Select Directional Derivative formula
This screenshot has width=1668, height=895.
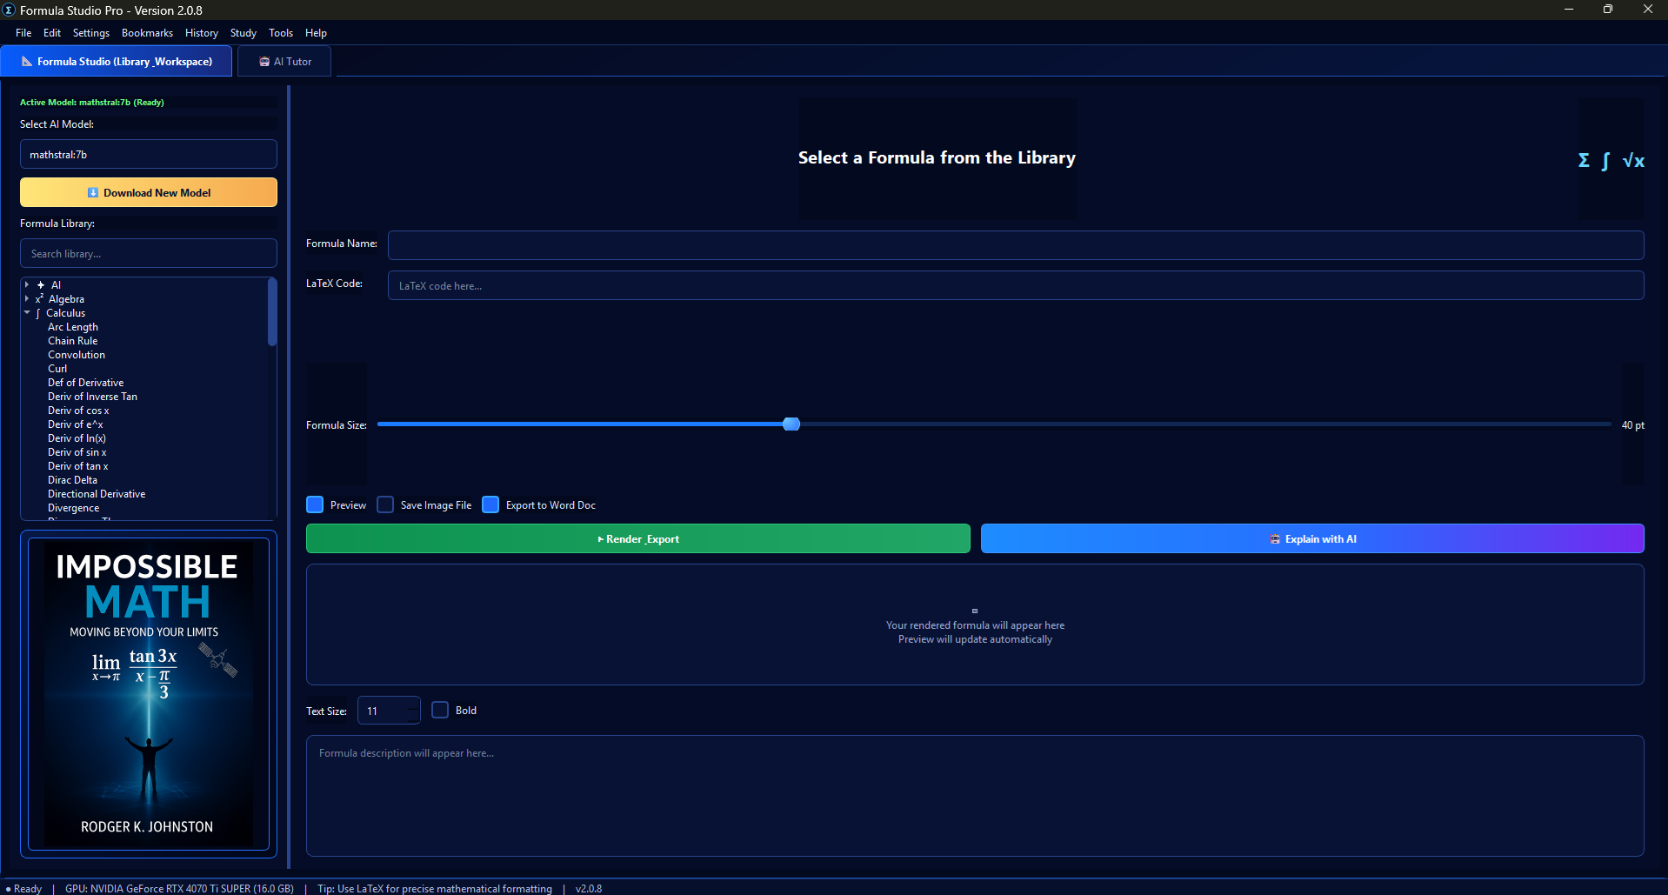97,494
